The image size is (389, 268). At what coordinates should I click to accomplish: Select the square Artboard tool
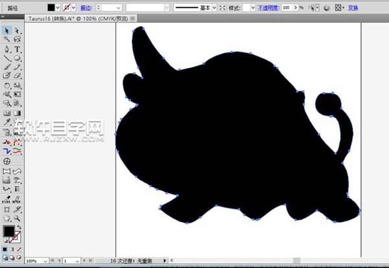(6, 210)
